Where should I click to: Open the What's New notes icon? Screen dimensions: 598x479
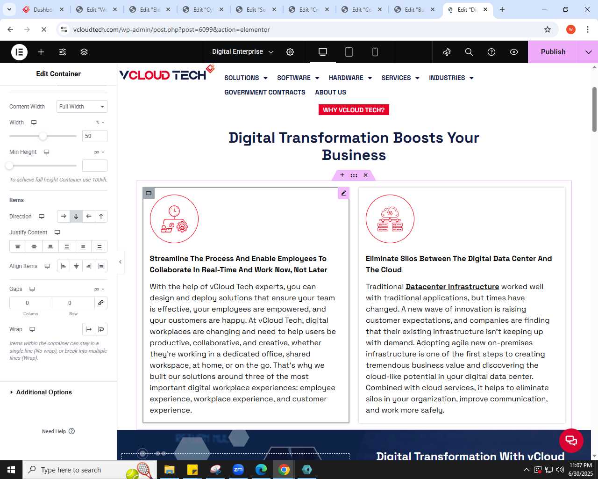click(x=447, y=52)
